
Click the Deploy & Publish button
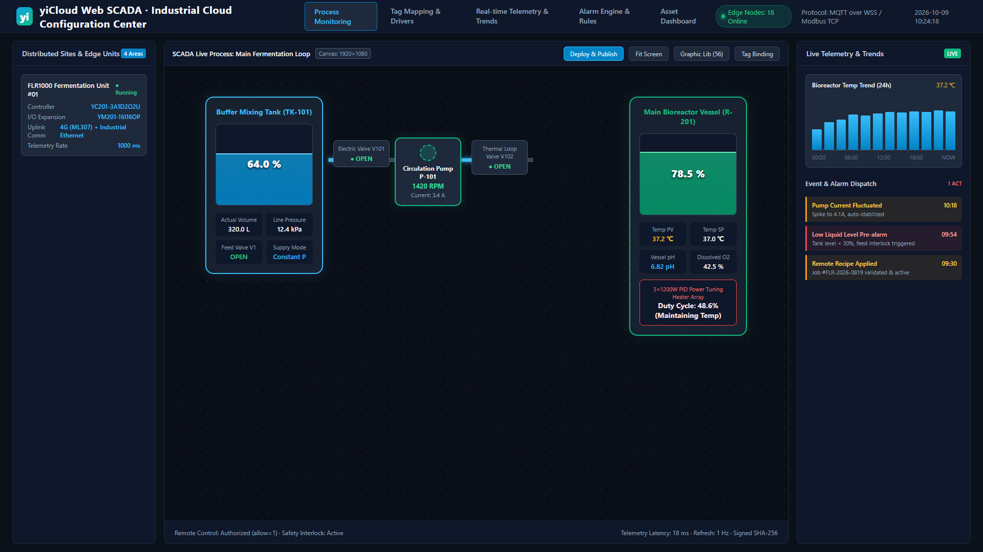(593, 54)
